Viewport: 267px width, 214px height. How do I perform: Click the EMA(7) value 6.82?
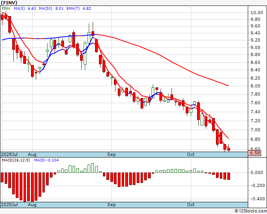point(87,9)
